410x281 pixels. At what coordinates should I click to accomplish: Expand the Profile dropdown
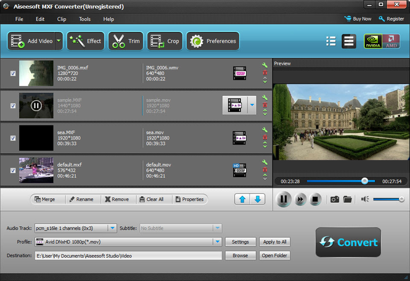point(217,242)
